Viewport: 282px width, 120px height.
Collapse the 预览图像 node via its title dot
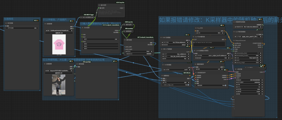[x=78, y=64]
